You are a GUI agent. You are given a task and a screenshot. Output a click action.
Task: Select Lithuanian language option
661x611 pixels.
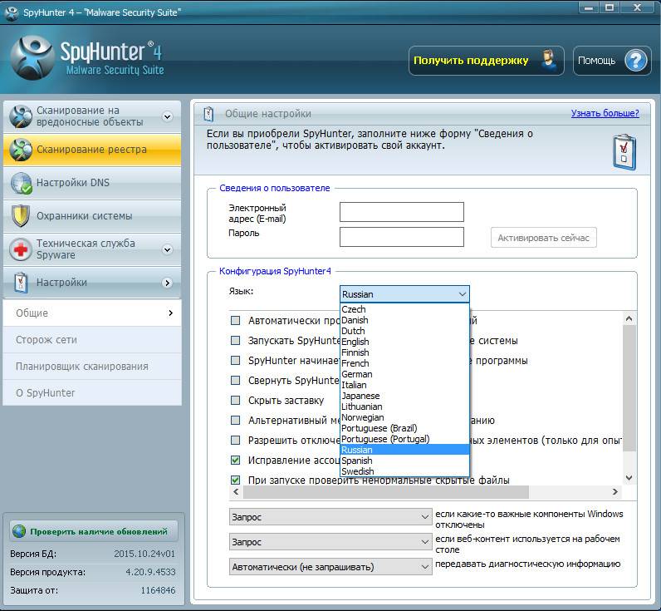tap(404, 407)
